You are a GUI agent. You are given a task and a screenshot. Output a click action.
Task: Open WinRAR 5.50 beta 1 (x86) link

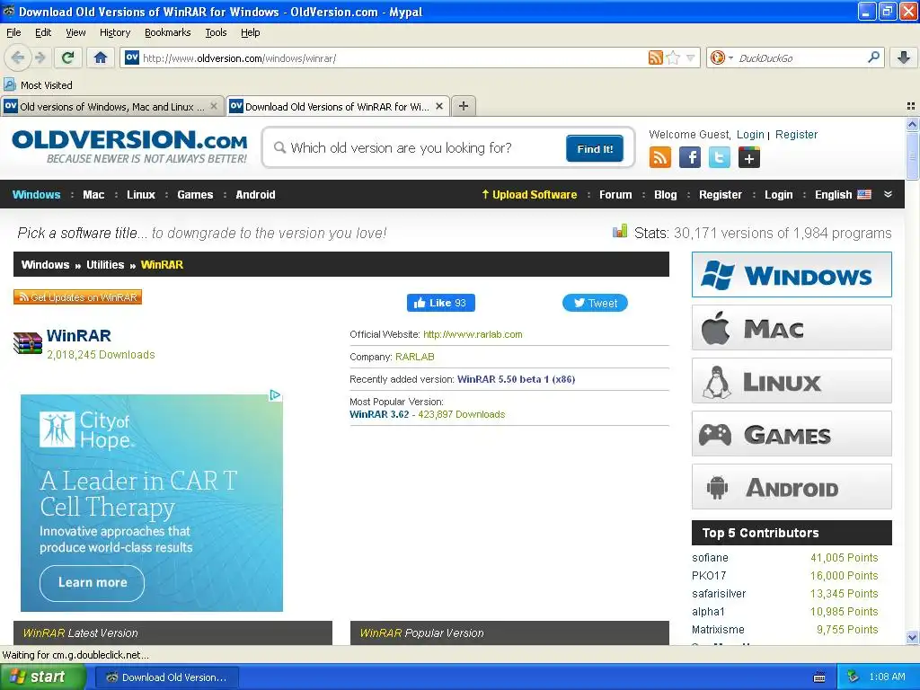(x=516, y=379)
